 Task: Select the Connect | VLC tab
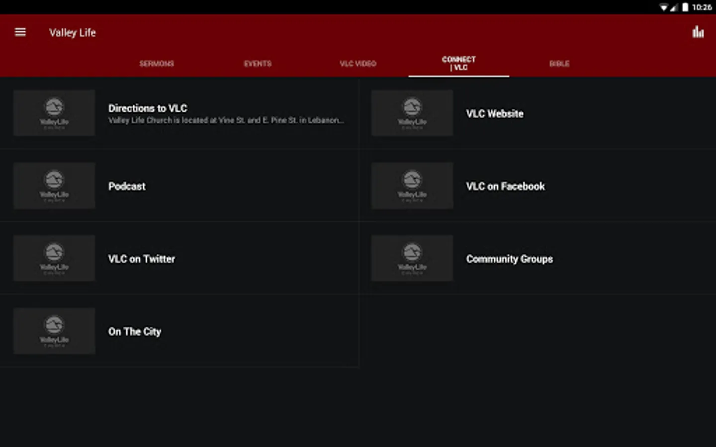[459, 64]
